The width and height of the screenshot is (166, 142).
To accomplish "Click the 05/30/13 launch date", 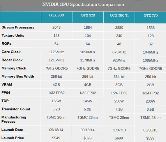I will coord(150,130).
